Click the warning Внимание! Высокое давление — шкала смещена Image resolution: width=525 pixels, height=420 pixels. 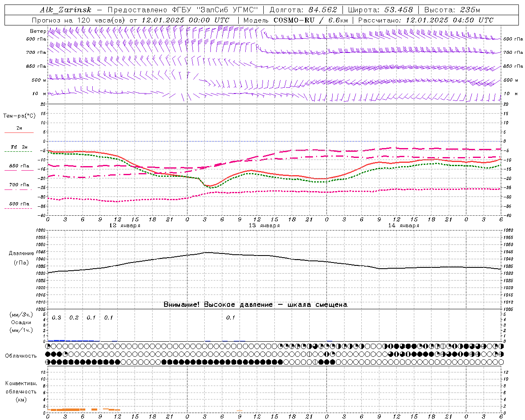[256, 305]
